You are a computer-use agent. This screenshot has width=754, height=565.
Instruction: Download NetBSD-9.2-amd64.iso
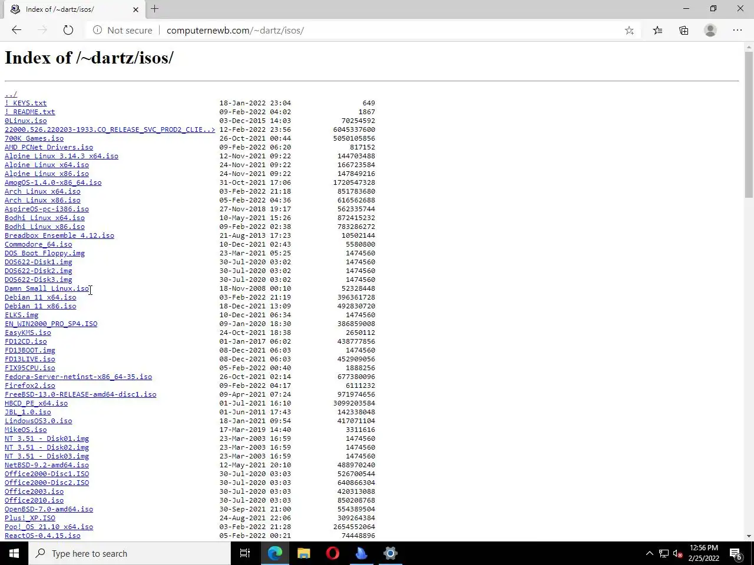[47, 465]
